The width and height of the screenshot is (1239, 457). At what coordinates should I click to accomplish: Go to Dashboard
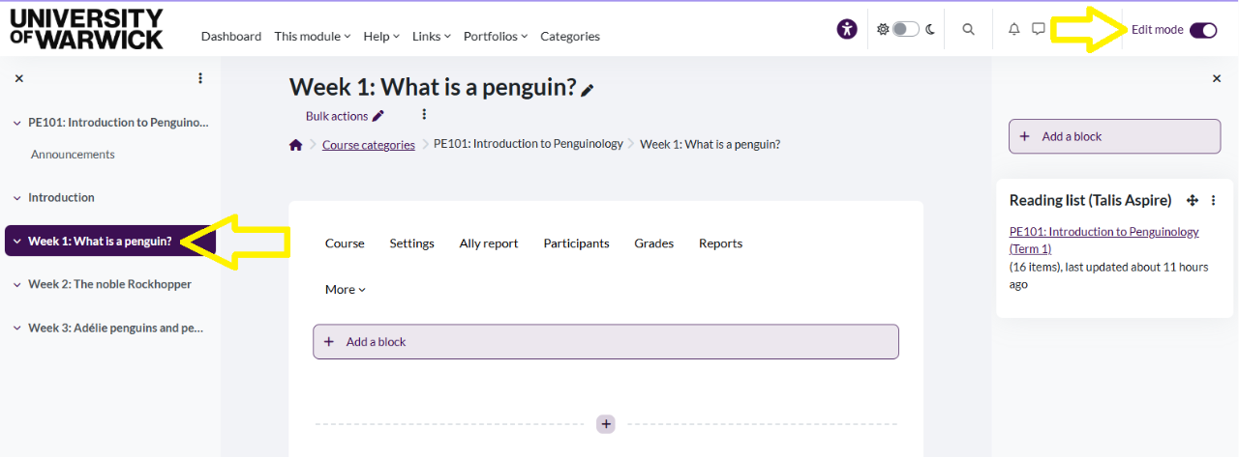tap(231, 36)
